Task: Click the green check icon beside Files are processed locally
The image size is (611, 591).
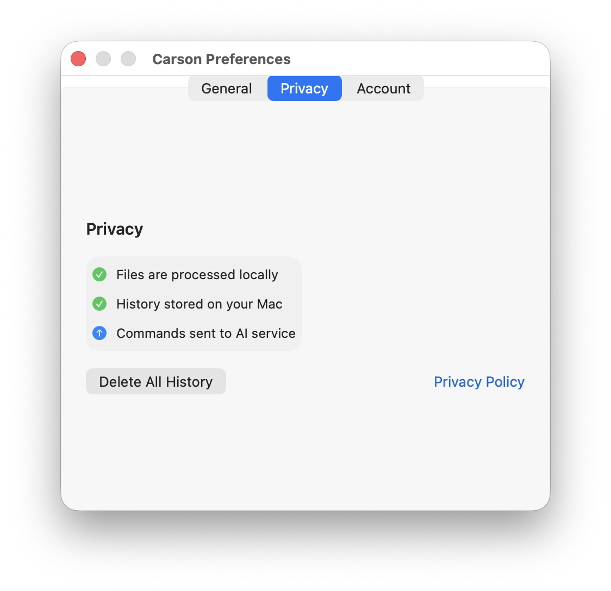Action: 99,274
